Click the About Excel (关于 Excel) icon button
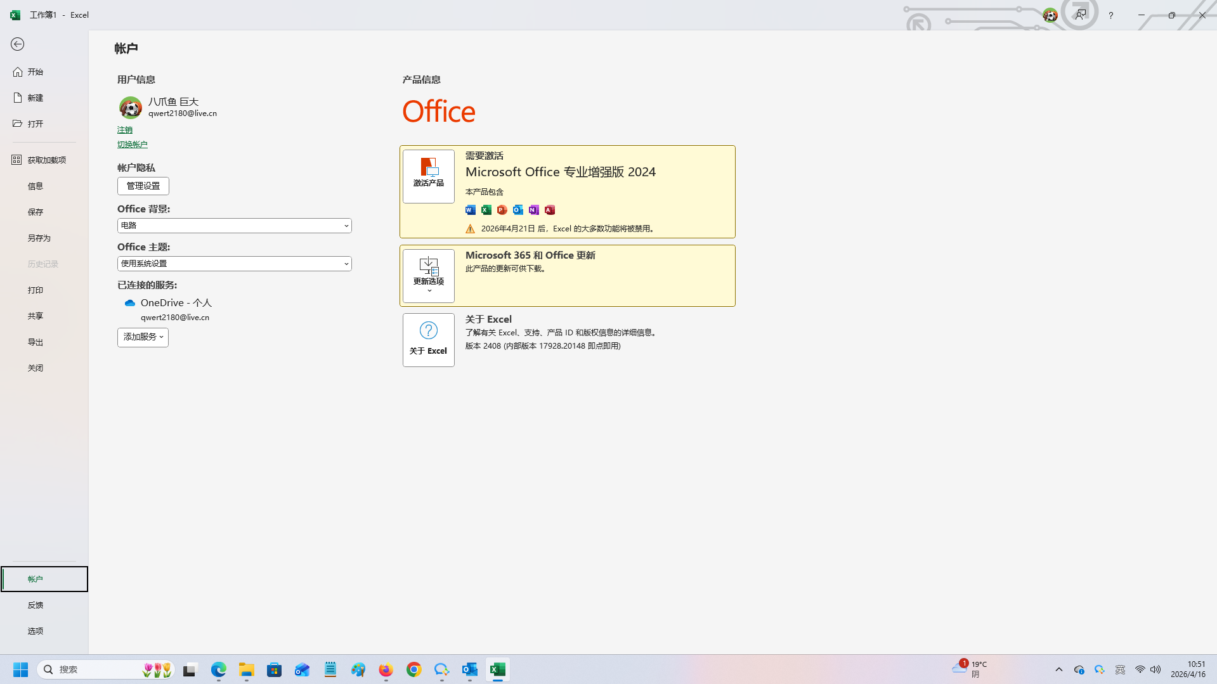The width and height of the screenshot is (1217, 684). tap(429, 340)
